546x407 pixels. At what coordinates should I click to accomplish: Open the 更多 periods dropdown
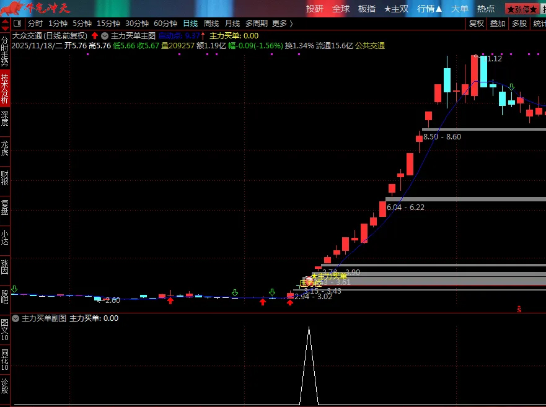[x=282, y=24]
